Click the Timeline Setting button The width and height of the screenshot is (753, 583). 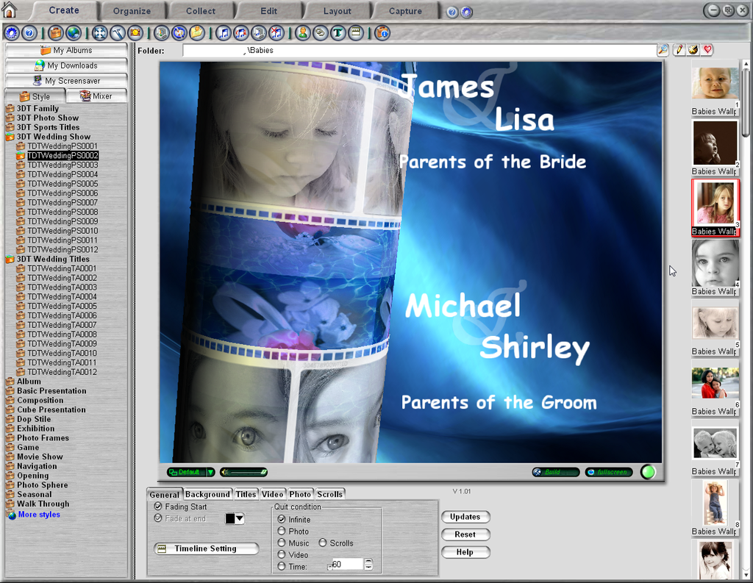pos(206,548)
